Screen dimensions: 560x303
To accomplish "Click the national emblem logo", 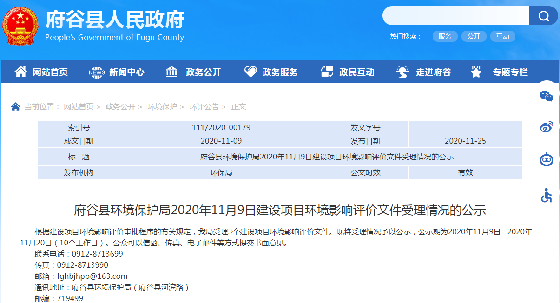I will tap(20, 26).
